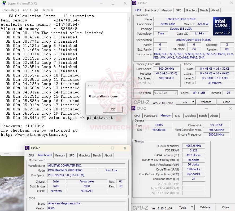This screenshot has height=211, width=235.
Task: Click the Uncore Frequency value 3800.8 MHz
Action: (x=216, y=134)
